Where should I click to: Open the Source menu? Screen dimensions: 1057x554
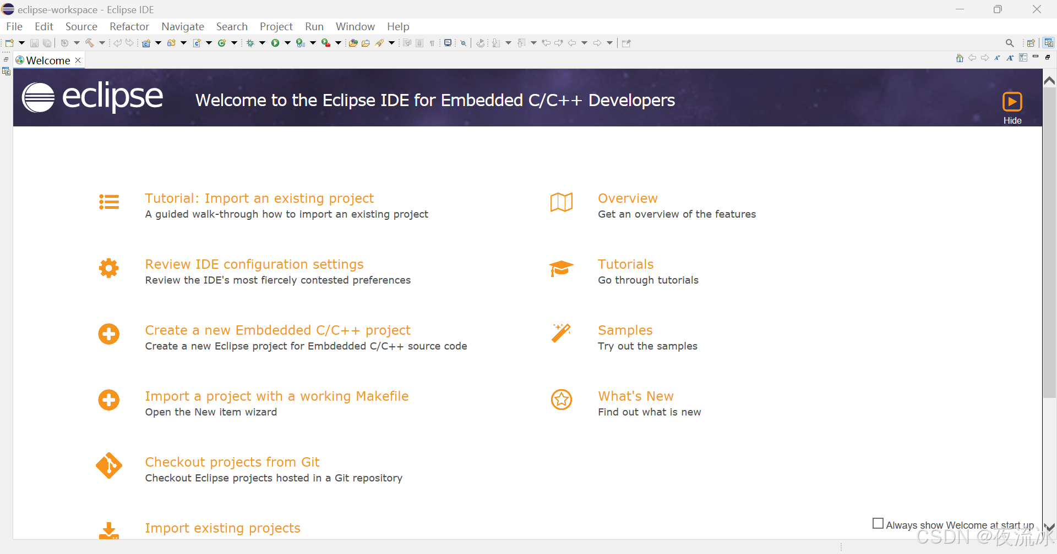pos(81,26)
